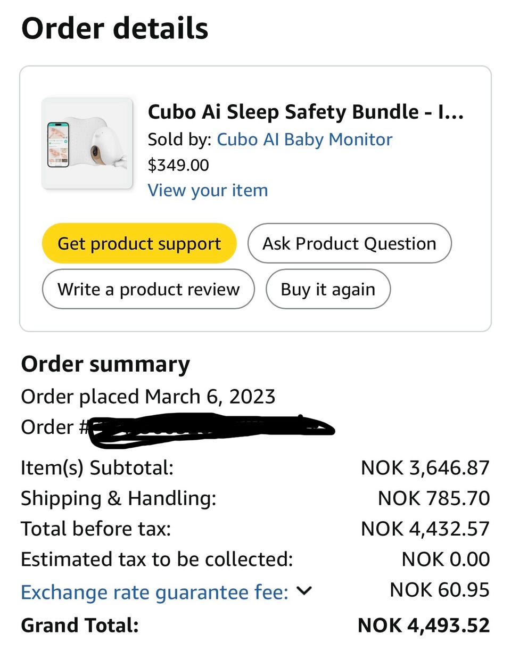Click the $349.00 item price
511x658 pixels.
pyautogui.click(x=178, y=165)
